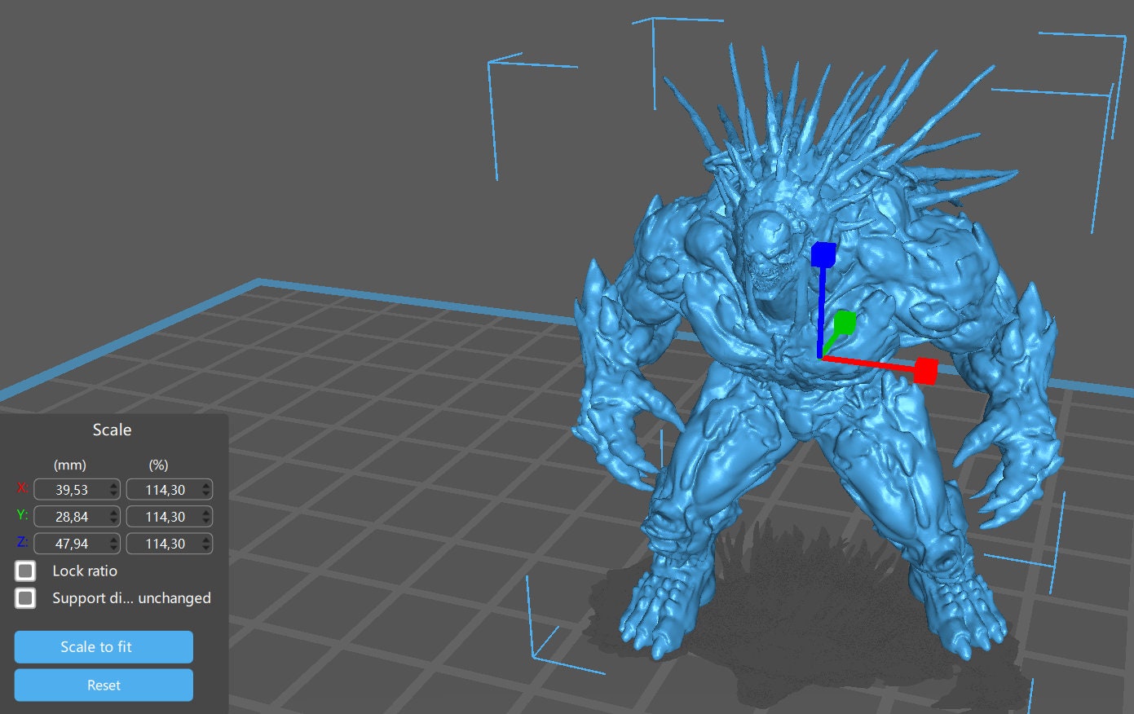Enable the Lock ratio checkbox
Image resolution: width=1134 pixels, height=714 pixels.
[x=24, y=571]
